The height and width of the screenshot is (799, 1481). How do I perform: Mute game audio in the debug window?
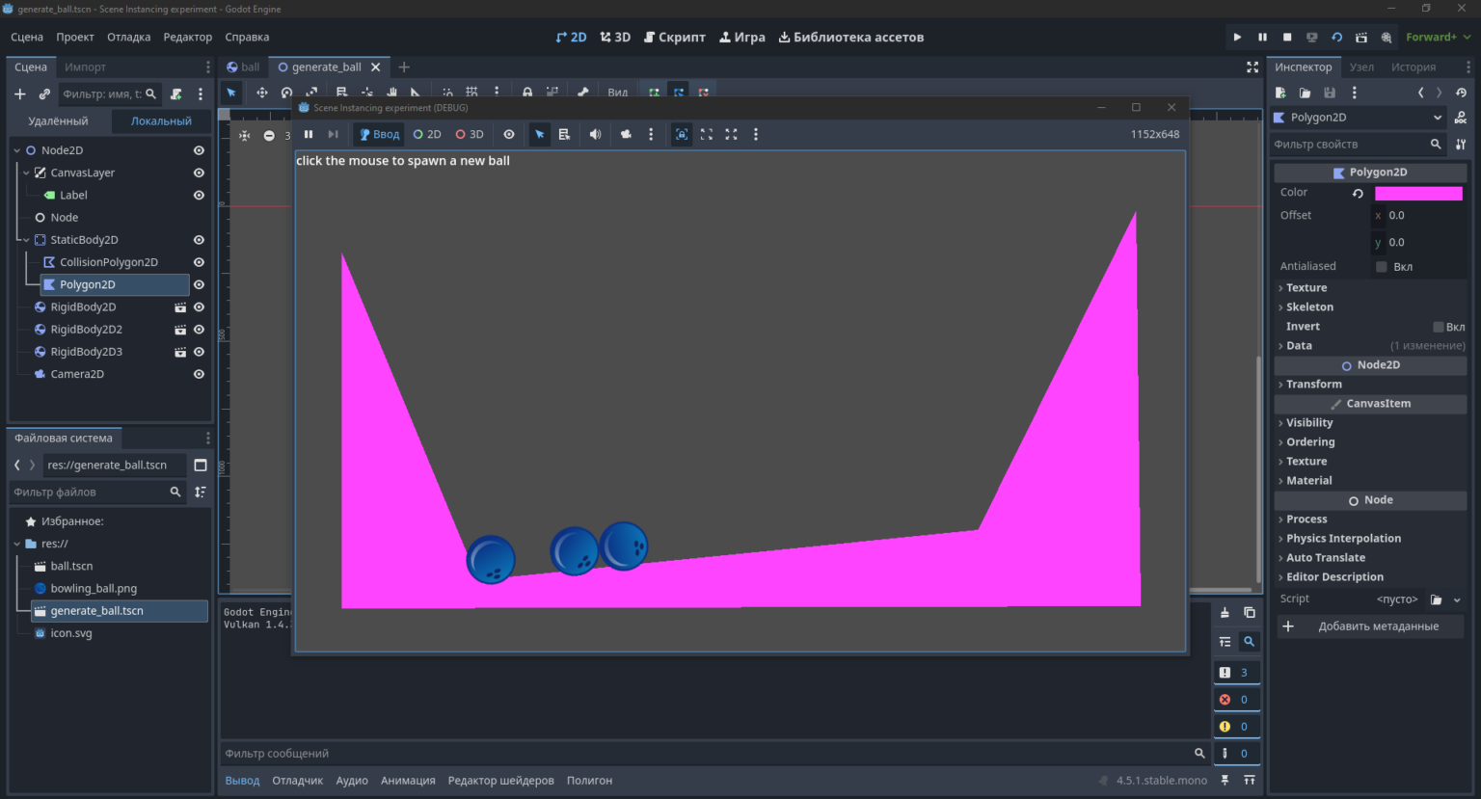595,134
